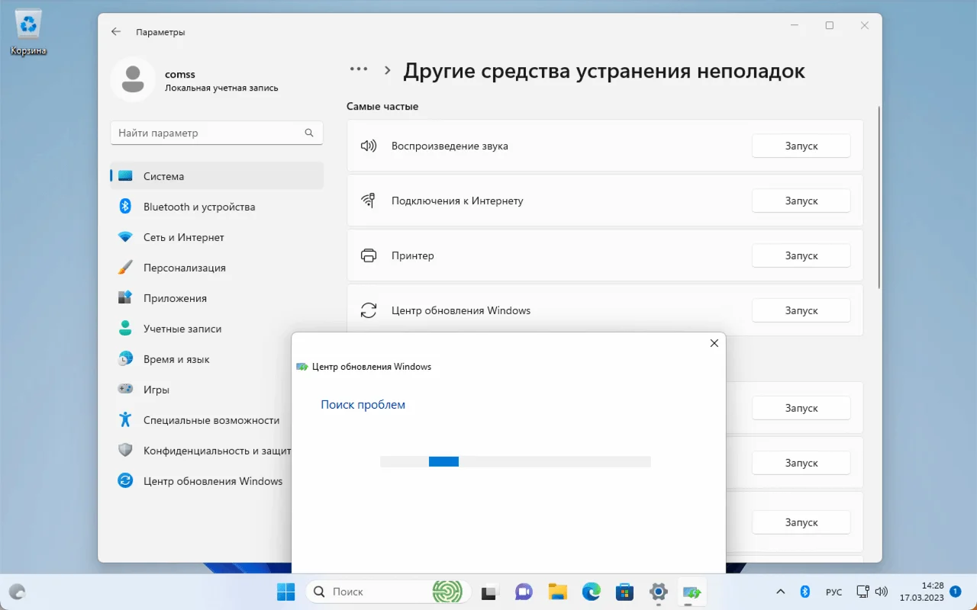Close the troubleshooter dialog window
Image resolution: width=977 pixels, height=610 pixels.
[x=714, y=343]
